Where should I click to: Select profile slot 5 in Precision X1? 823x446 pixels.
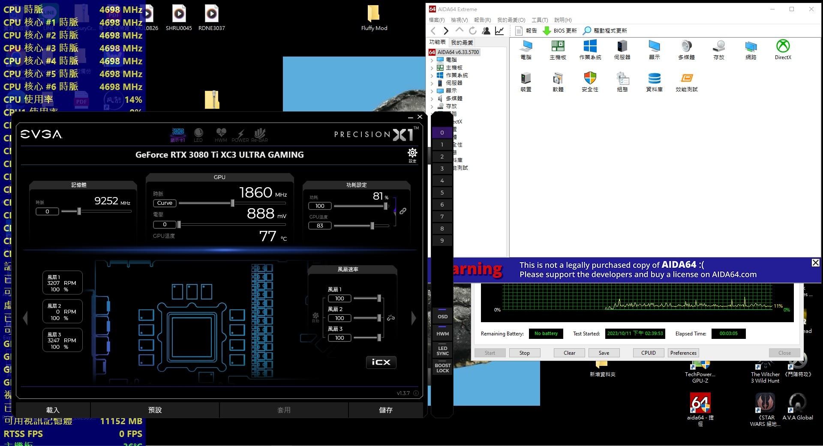click(x=442, y=193)
